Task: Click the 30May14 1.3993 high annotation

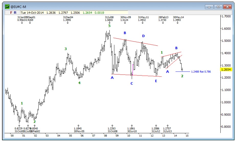Action: 178,19
